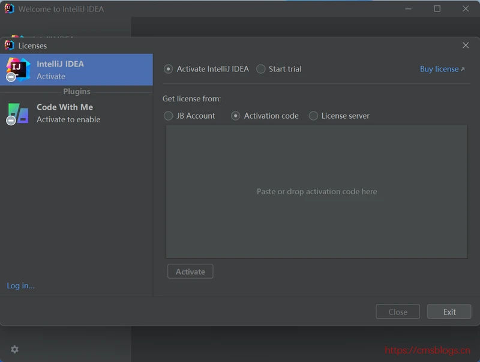Click the Exit button
480x362 pixels.
point(449,312)
